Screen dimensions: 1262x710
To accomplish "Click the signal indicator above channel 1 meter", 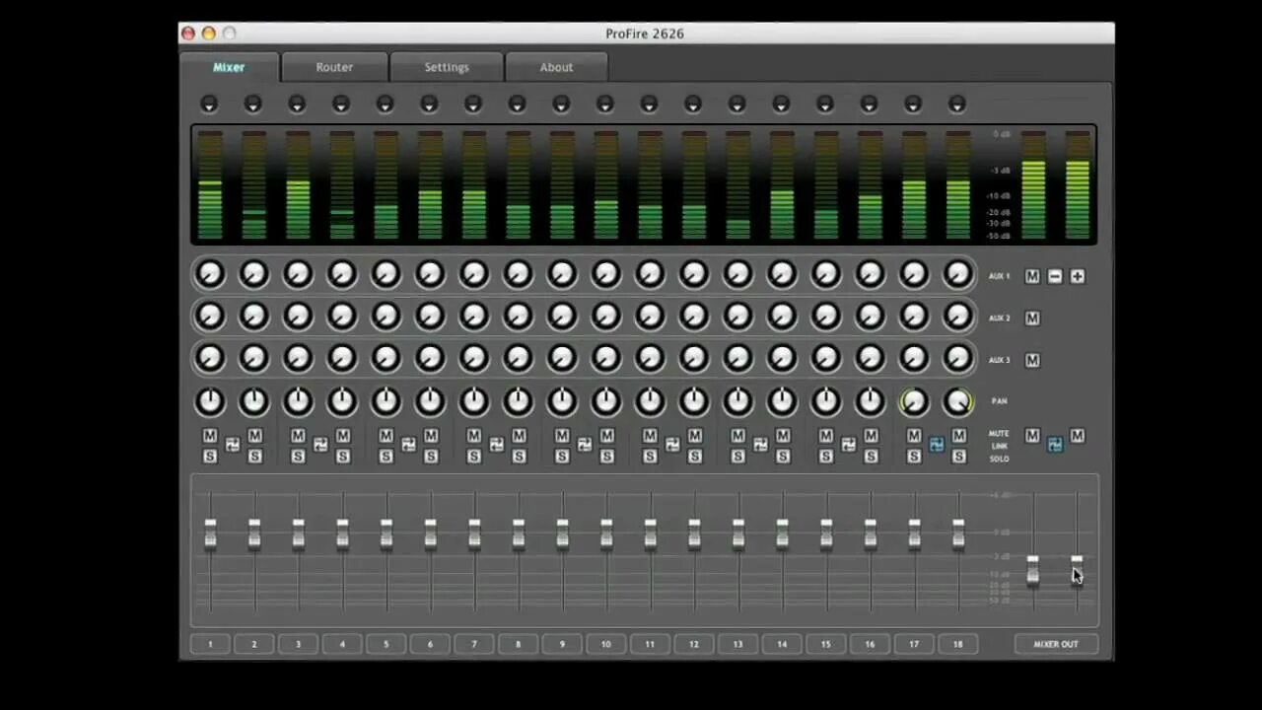I will tap(208, 104).
